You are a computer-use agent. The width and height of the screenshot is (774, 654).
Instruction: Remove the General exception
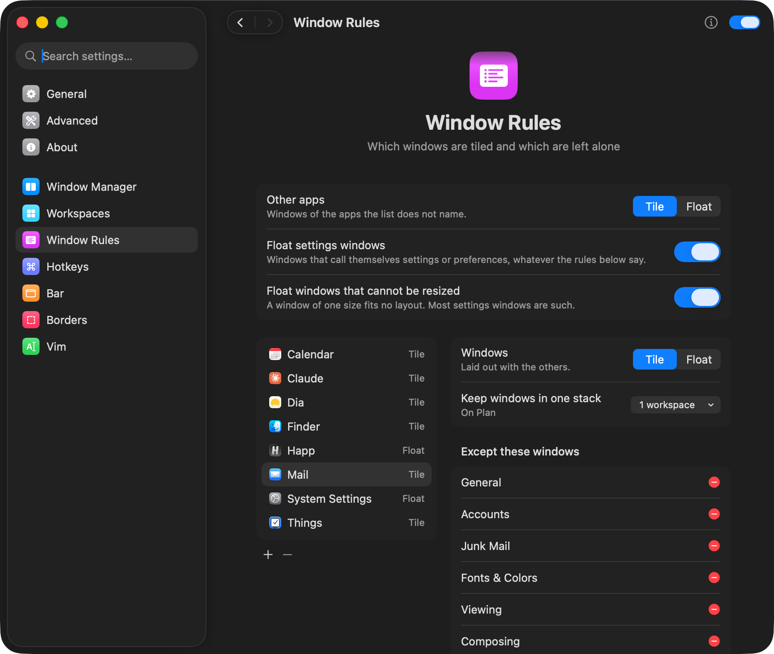714,482
